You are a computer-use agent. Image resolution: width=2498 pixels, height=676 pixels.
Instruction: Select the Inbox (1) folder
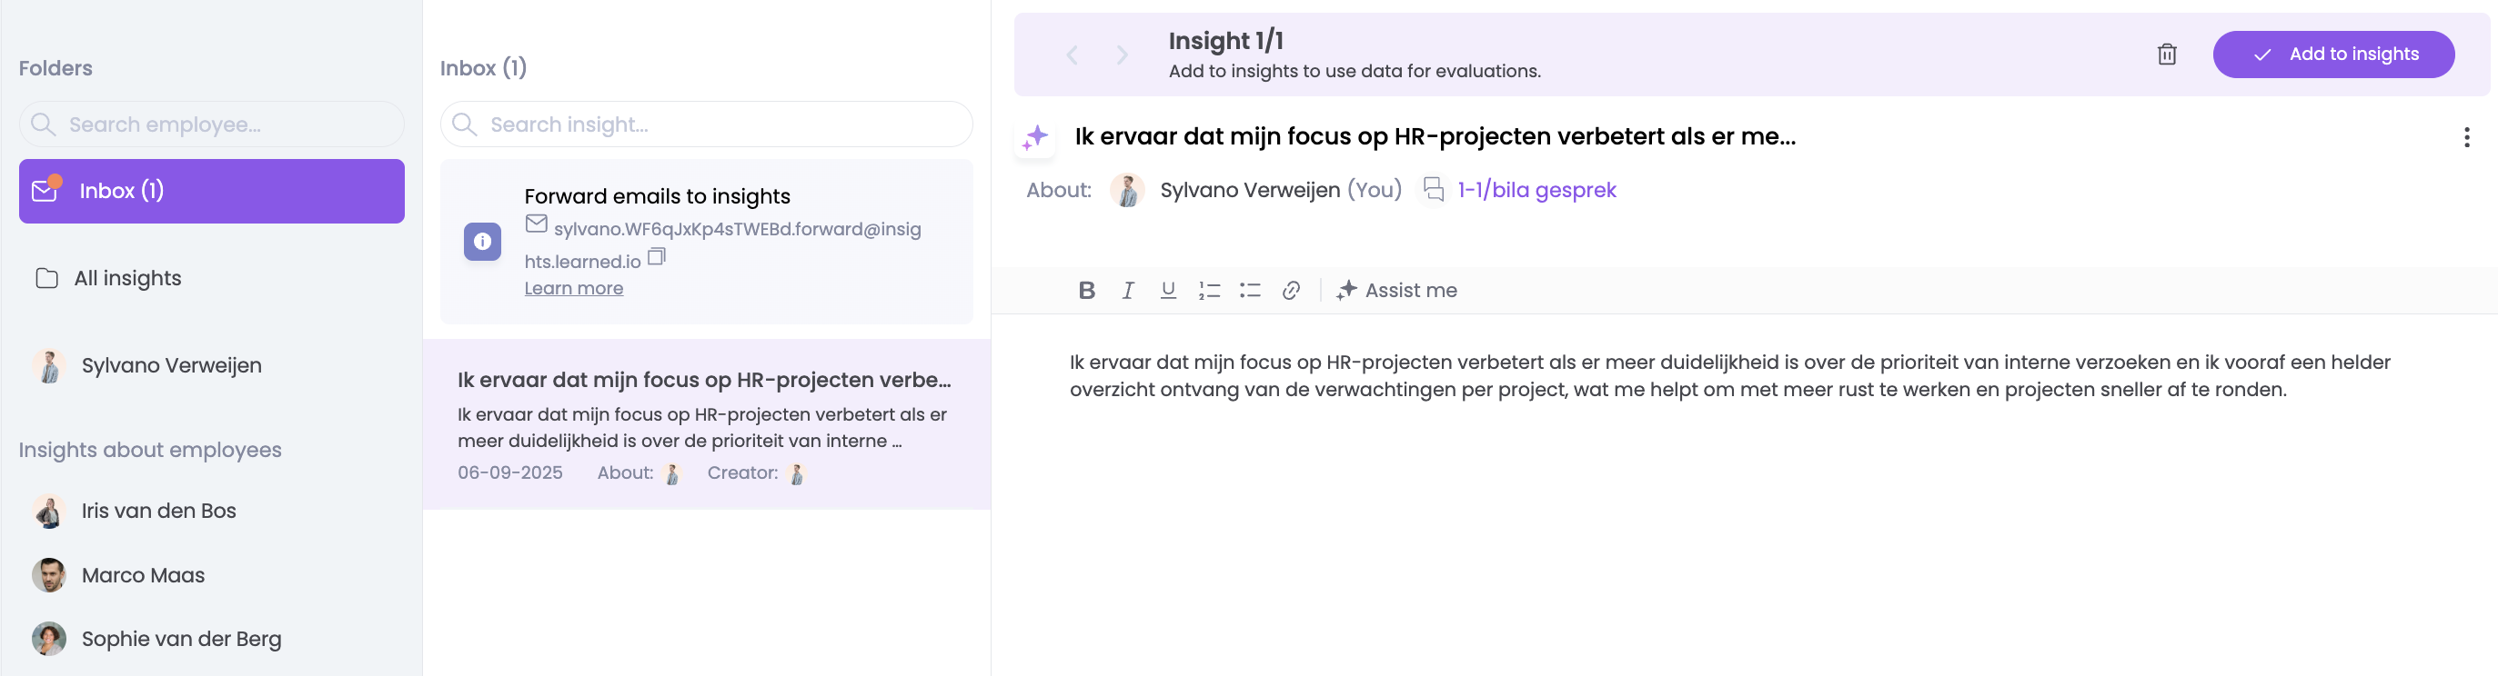(x=211, y=191)
